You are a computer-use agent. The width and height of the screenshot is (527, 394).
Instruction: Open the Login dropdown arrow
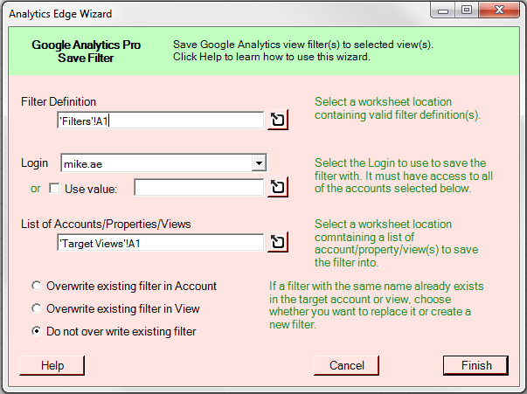(259, 163)
